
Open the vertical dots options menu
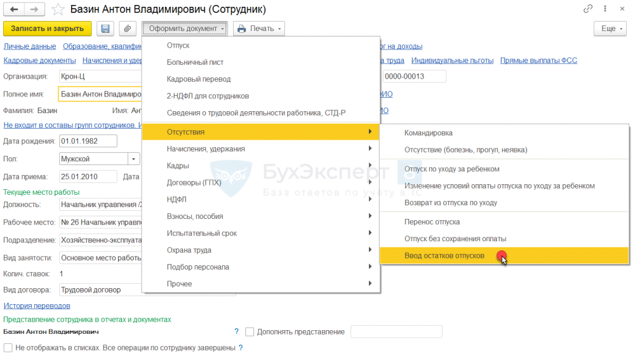(x=605, y=9)
